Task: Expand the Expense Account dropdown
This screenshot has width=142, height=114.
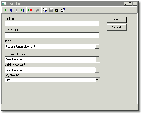Action: 97,59
